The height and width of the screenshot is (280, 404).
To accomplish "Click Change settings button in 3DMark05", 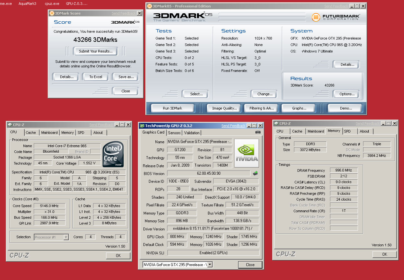I will [265, 94].
